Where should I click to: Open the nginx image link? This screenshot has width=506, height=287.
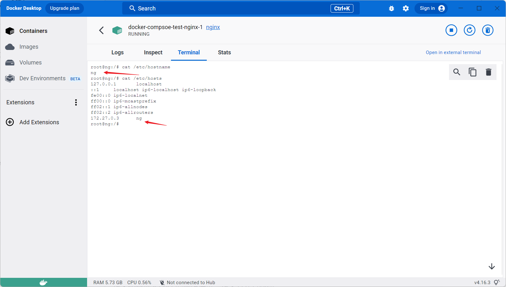(213, 27)
